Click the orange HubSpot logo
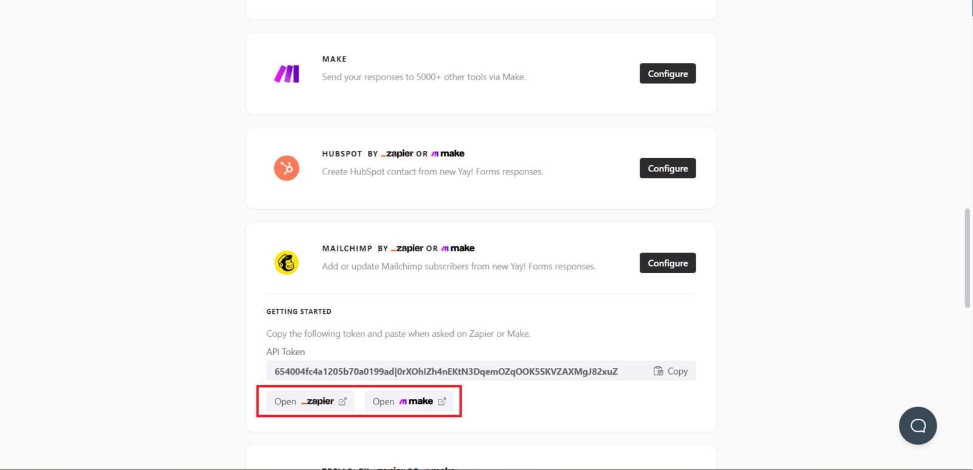Screen dimensions: 973x470 [x=286, y=168]
